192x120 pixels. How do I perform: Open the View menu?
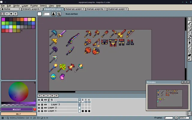point(51,6)
